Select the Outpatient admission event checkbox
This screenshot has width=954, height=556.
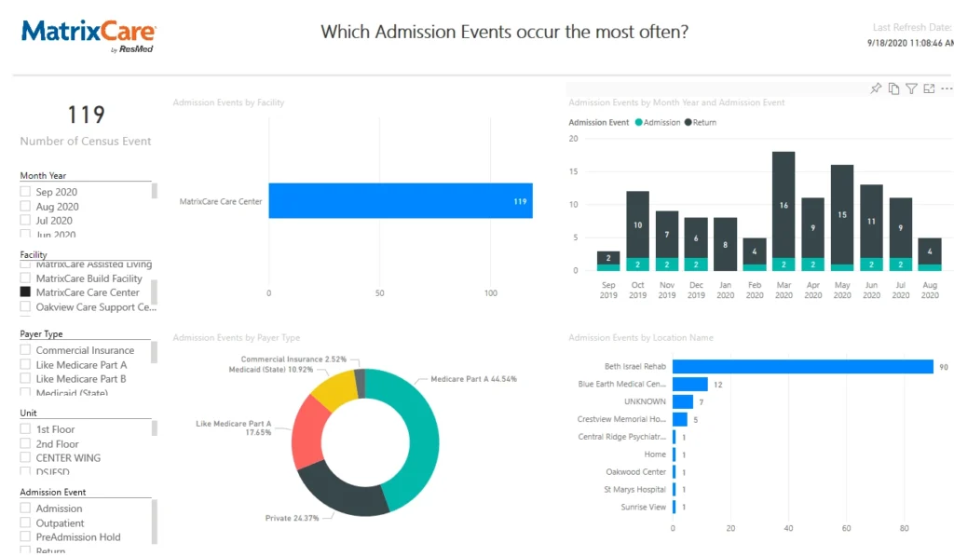[26, 522]
